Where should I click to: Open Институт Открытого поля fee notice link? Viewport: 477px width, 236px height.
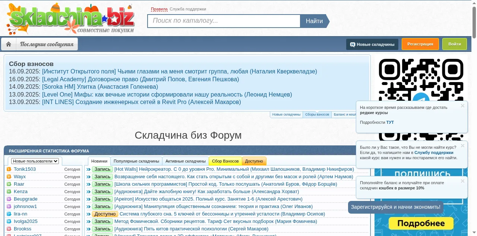[180, 72]
